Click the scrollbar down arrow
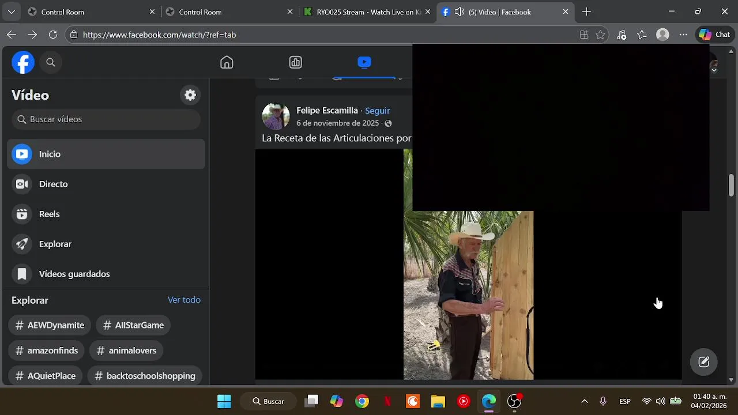The height and width of the screenshot is (415, 738). point(731,380)
